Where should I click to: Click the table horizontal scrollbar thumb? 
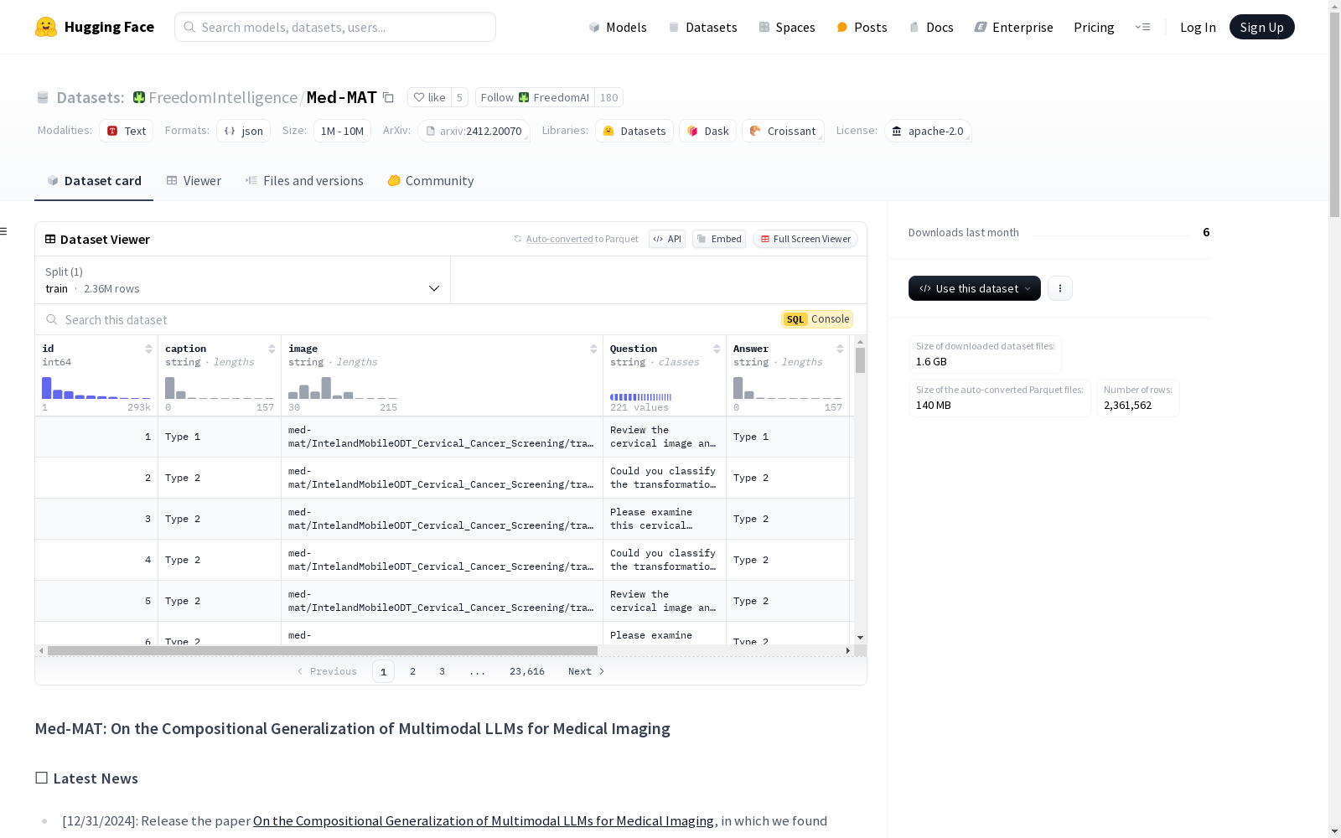coord(323,650)
